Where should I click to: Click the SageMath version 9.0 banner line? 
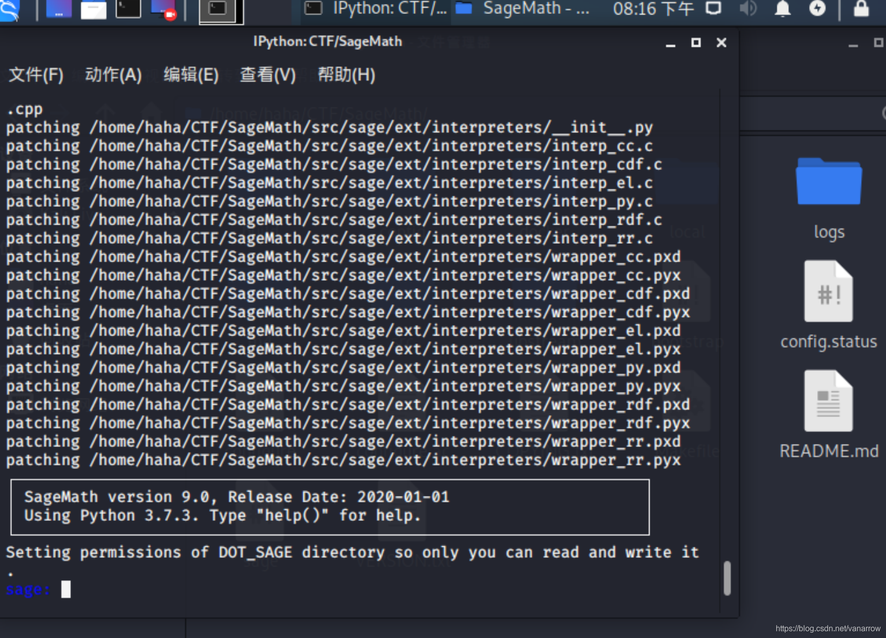pos(237,497)
